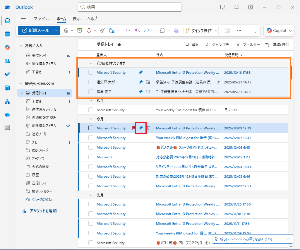The height and width of the screenshot is (250, 300).
Task: Open the To Do checkmark app
Action: pos(7,74)
